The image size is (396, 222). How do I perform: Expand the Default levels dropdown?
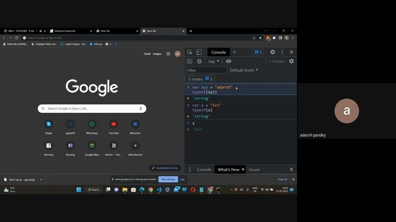point(244,70)
